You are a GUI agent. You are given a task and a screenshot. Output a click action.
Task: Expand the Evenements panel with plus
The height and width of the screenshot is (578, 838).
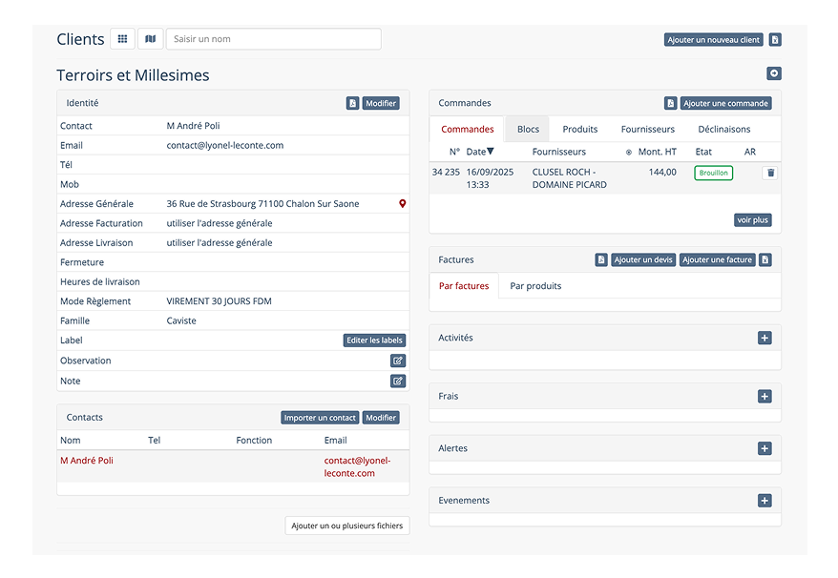pos(764,500)
